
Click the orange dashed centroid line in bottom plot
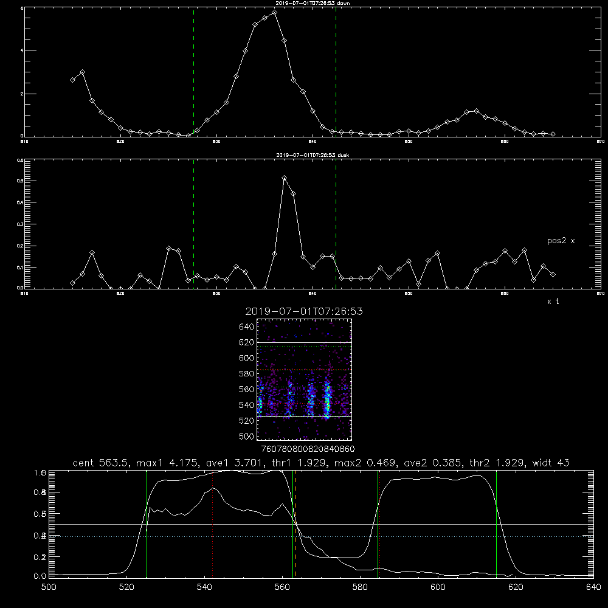[x=296, y=523]
